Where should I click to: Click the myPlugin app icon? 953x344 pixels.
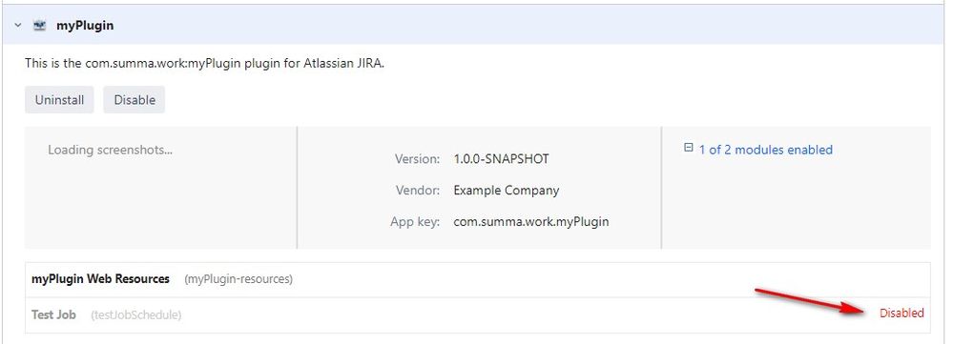click(40, 26)
